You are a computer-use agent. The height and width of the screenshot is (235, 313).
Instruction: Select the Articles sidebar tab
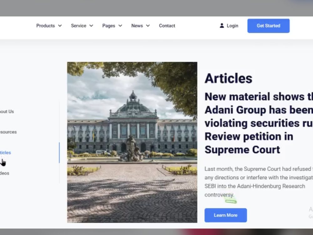coord(5,153)
